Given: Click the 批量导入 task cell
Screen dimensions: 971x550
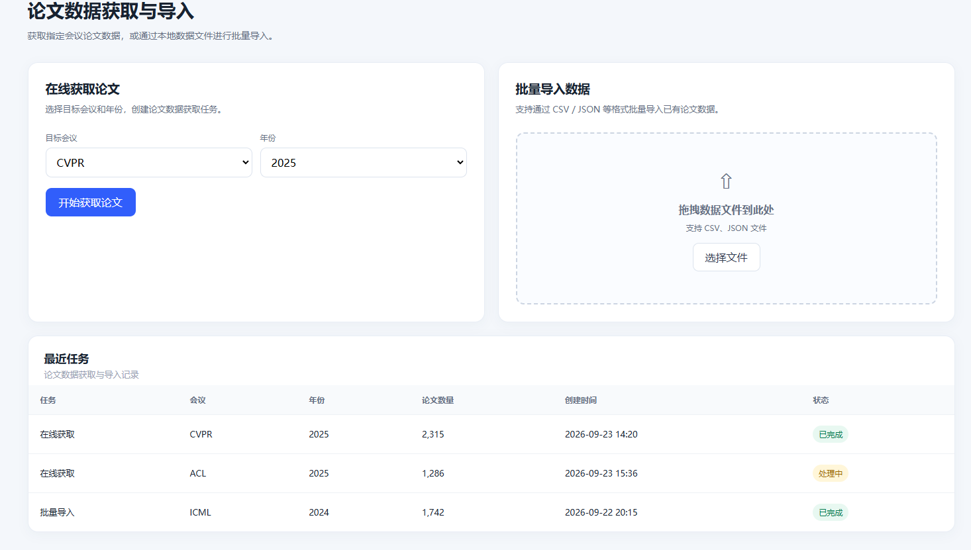Looking at the screenshot, I should click(57, 512).
